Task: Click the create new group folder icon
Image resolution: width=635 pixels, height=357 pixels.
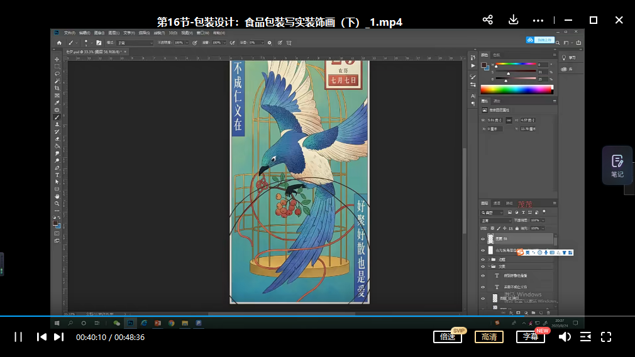Action: click(x=533, y=313)
